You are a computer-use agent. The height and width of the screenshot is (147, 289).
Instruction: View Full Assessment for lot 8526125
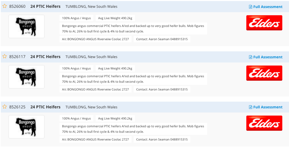(x=266, y=107)
